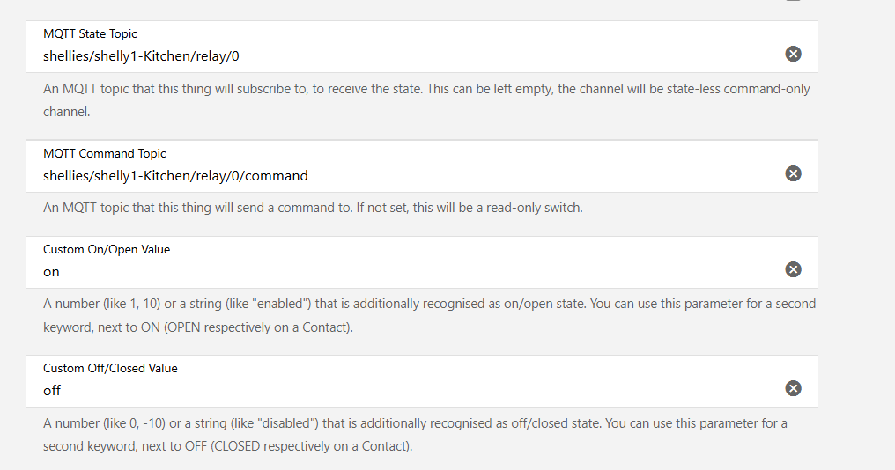Image resolution: width=895 pixels, height=470 pixels.
Task: Click the "(CLOSED respectively on a Contact)" text
Action: click(311, 446)
